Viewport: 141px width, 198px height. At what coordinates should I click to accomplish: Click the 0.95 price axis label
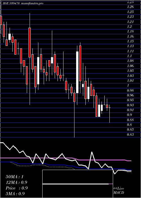pyautogui.click(x=130, y=100)
